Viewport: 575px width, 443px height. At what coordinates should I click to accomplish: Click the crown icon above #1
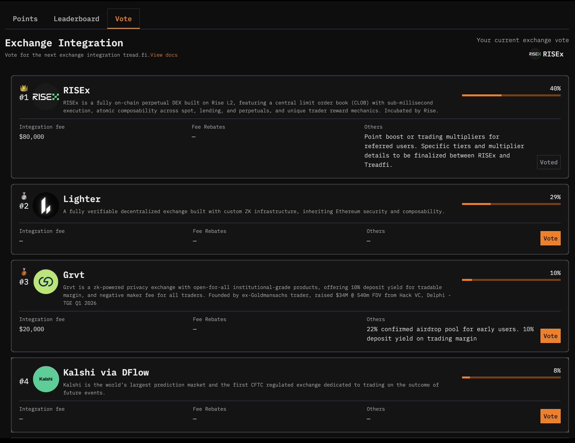24,88
